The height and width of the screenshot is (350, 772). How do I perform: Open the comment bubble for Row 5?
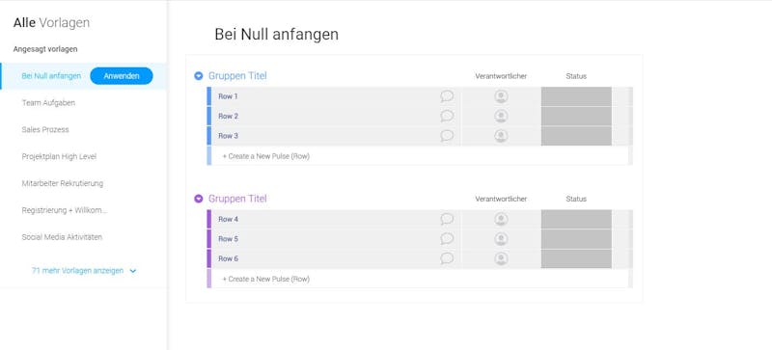pos(447,239)
